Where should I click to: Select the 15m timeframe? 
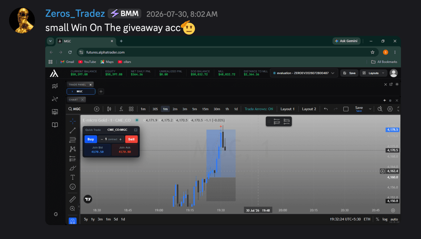(x=205, y=109)
